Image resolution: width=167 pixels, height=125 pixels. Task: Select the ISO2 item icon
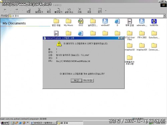click(x=81, y=22)
